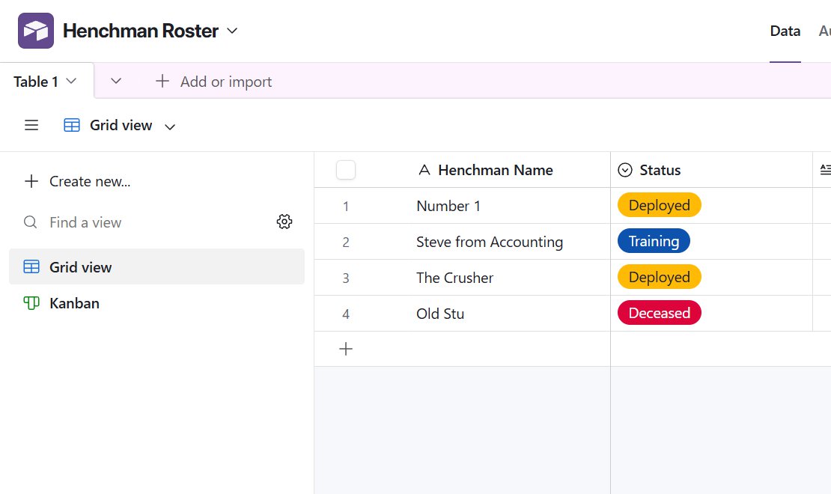The height and width of the screenshot is (494, 831).
Task: Expand Henchman Roster base name dropdown
Action: click(232, 31)
